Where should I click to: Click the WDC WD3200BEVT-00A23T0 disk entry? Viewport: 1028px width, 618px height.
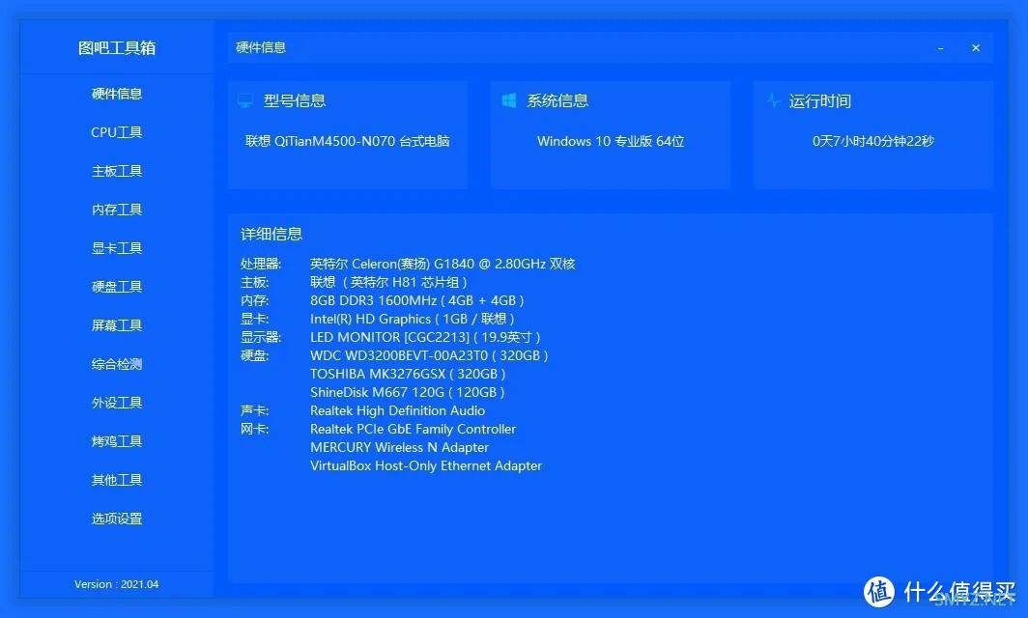pyautogui.click(x=429, y=355)
